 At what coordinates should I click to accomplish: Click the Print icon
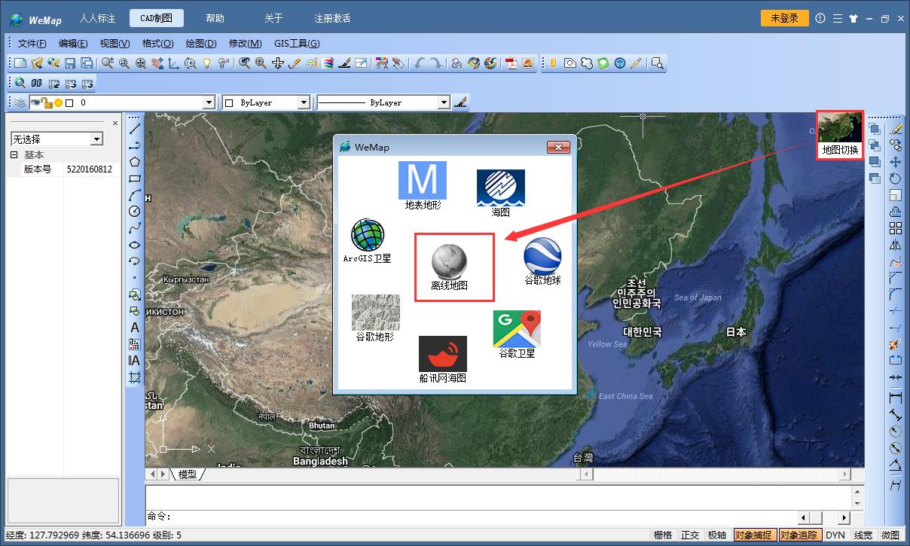[x=457, y=63]
